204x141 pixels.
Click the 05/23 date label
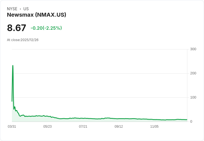(x=47, y=127)
